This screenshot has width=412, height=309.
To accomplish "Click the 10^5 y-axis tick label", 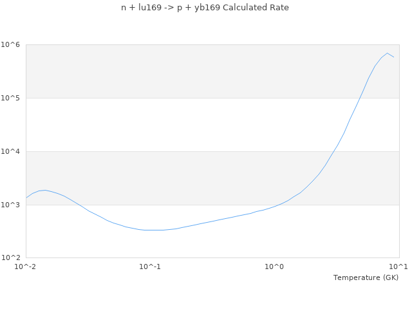I will 12,98.
